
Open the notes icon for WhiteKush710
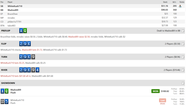coord(180,6)
